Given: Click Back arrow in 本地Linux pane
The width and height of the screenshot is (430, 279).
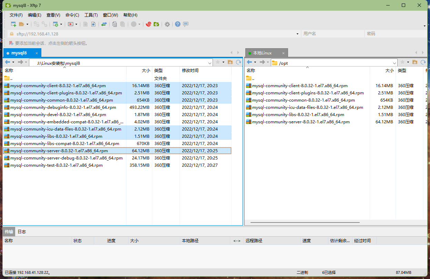Looking at the screenshot, I should tap(249, 62).
